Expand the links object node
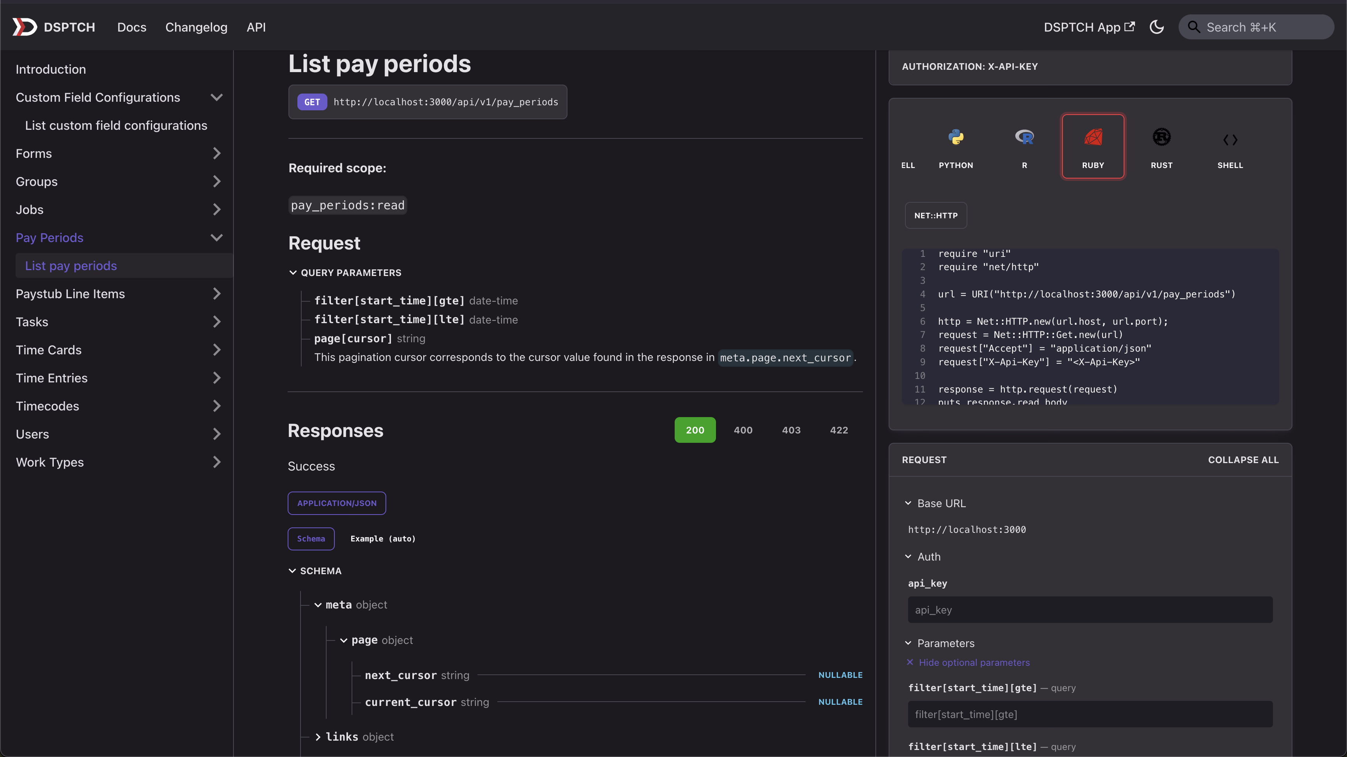Viewport: 1347px width, 757px height. click(318, 737)
